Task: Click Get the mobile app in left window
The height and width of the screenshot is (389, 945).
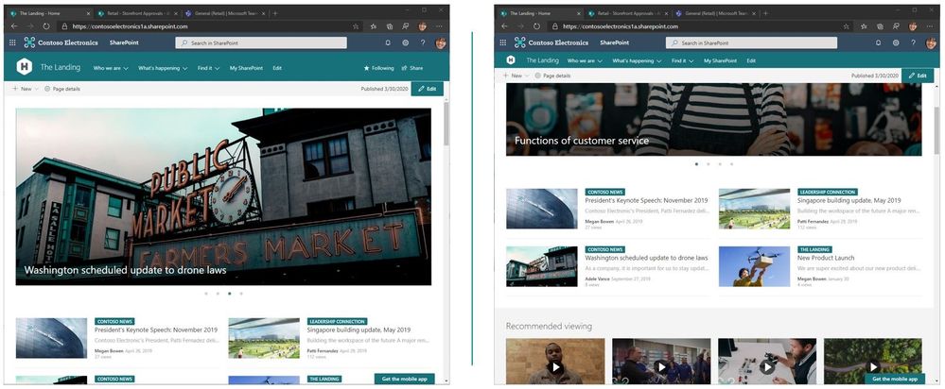Action: point(405,379)
